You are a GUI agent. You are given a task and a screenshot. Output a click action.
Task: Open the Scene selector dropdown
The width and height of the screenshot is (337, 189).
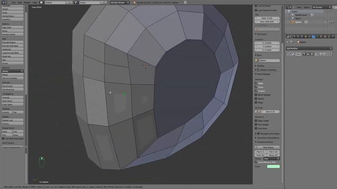[90, 2]
